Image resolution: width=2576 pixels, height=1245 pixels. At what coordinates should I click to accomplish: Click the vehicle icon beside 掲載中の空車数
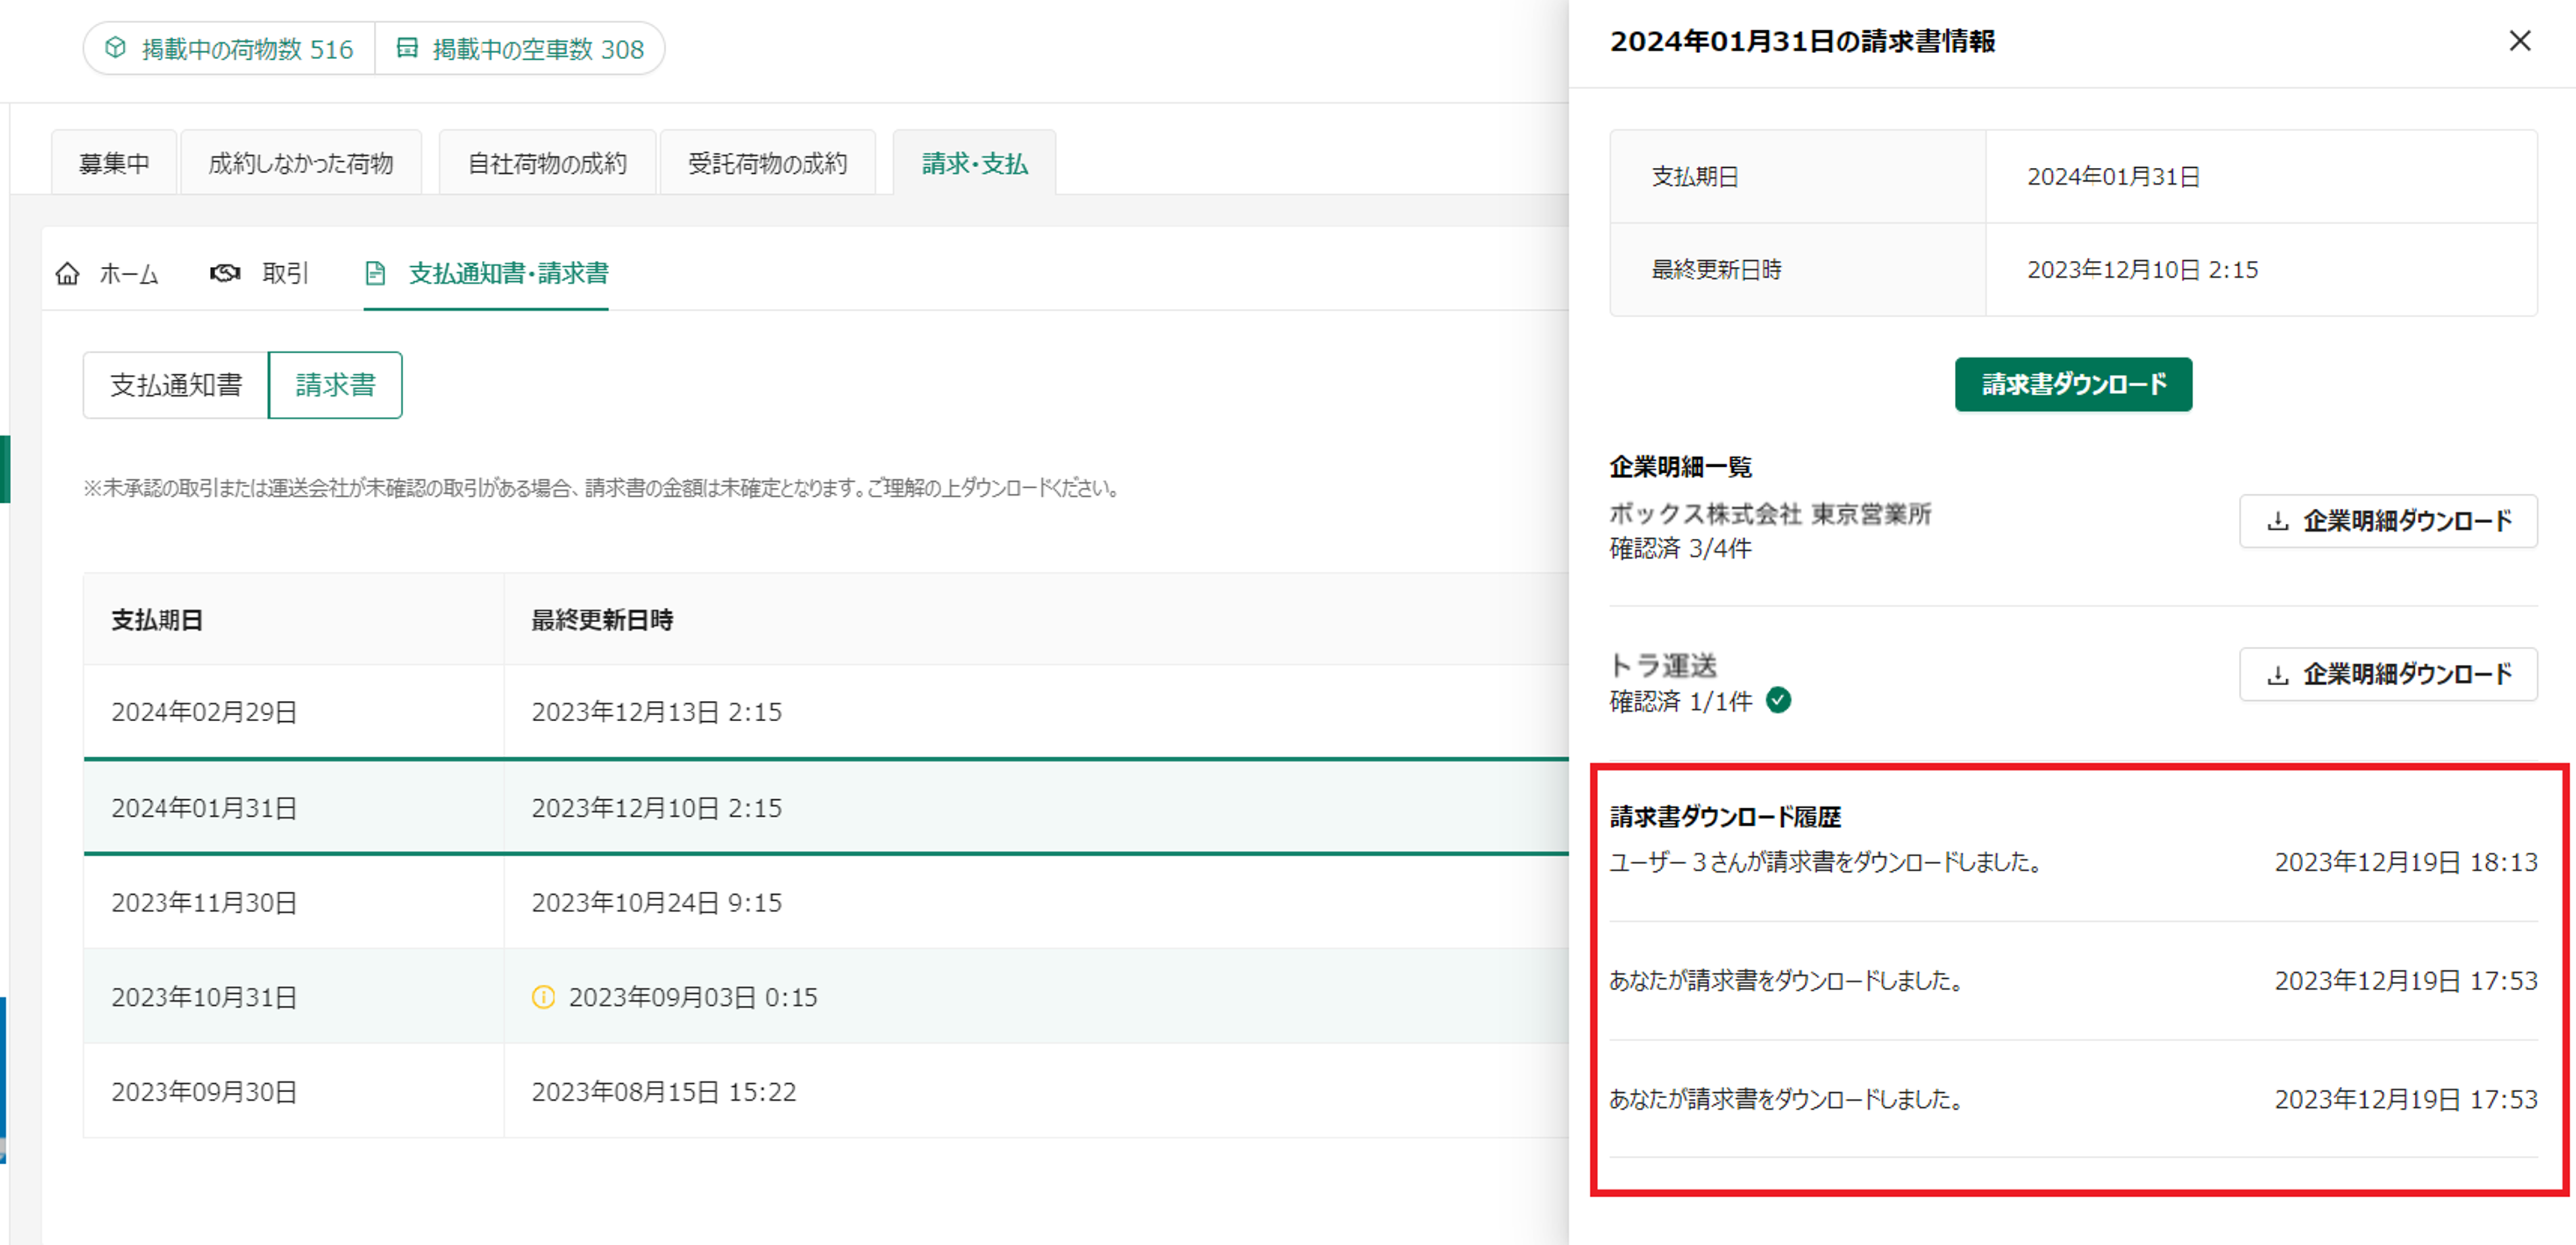pyautogui.click(x=407, y=47)
